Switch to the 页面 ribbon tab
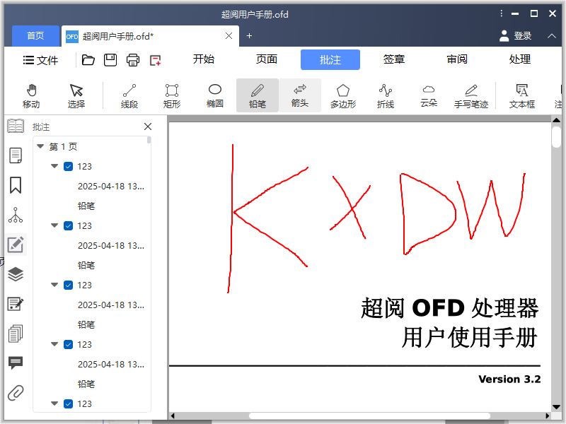The image size is (566, 424). (x=267, y=59)
